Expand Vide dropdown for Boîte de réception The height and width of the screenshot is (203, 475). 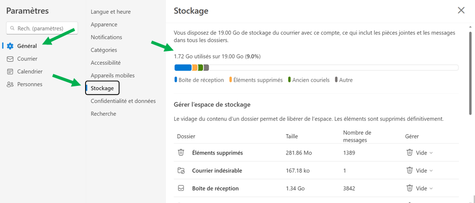[x=420, y=188]
